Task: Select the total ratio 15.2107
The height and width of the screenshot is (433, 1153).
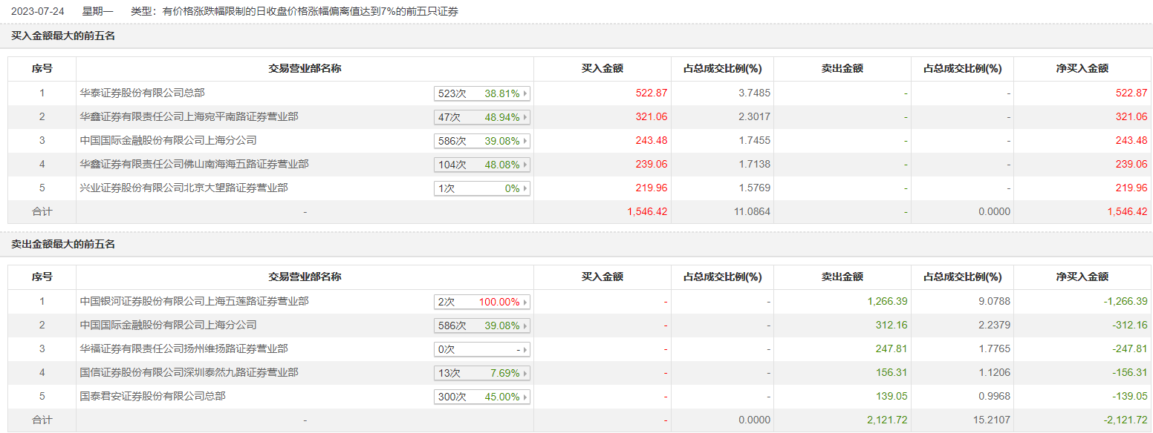Action: tap(991, 420)
